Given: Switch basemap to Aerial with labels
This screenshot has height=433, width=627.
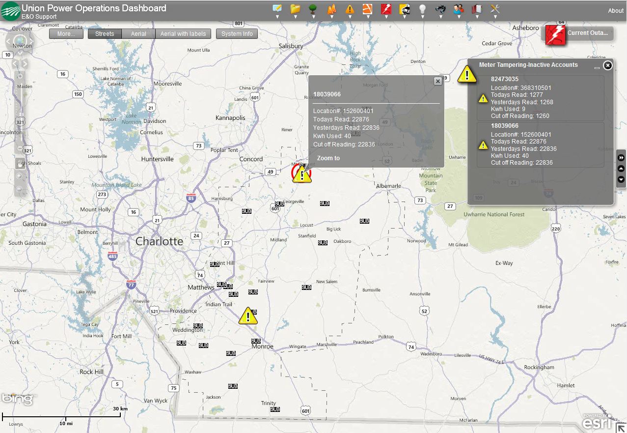Looking at the screenshot, I should 183,34.
